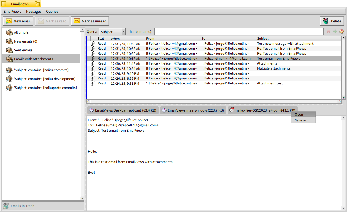347x212 pixels.
Task: Click the save query box icon
Action: tap(341, 31)
